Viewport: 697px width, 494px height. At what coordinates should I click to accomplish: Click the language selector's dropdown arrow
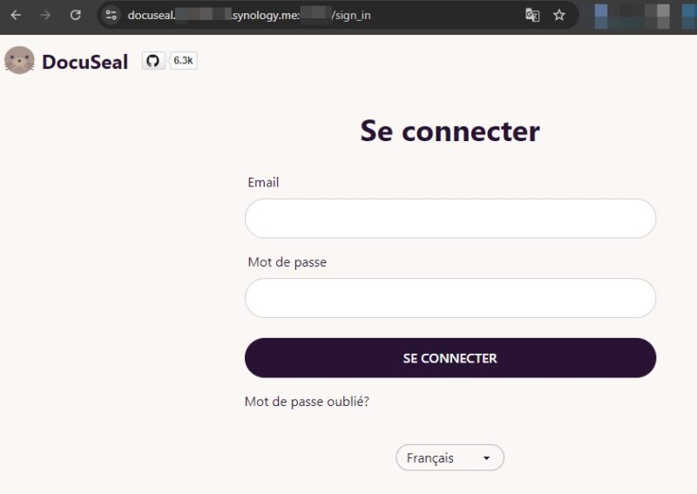click(487, 458)
